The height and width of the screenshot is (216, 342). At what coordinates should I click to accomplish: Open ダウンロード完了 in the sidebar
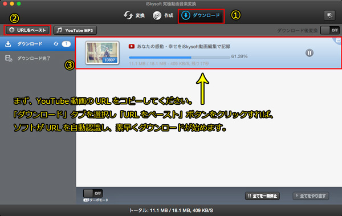pyautogui.click(x=38, y=58)
